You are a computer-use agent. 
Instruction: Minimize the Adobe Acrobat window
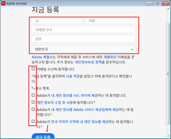[x=149, y=4]
